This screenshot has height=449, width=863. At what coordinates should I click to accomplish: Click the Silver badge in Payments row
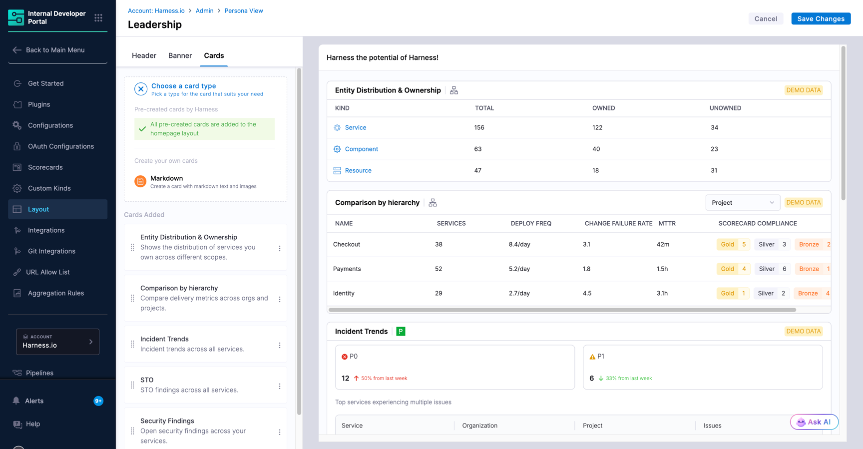773,269
